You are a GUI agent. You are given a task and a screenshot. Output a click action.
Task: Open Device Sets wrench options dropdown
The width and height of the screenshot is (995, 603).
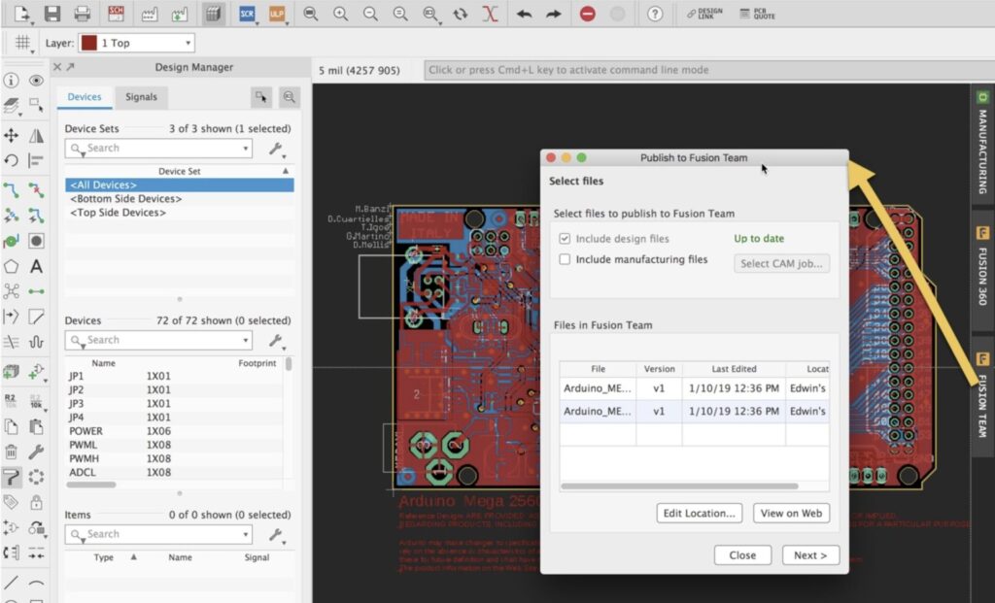click(277, 149)
